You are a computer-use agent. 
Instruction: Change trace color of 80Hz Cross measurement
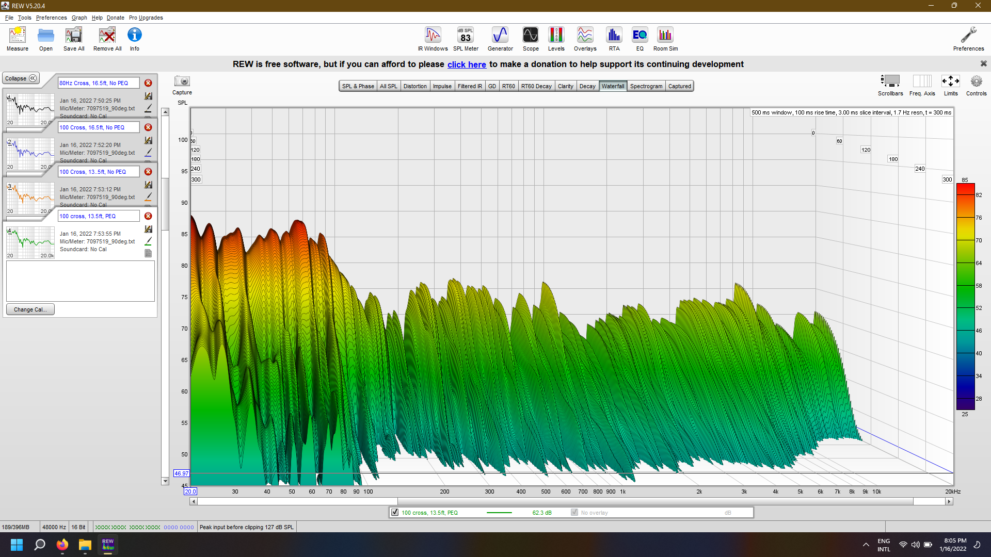(x=148, y=108)
